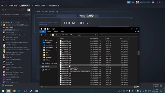This screenshot has width=165, height=93.
Task: Switch Explorer to details view icon
Action: pyautogui.click(x=135, y=87)
